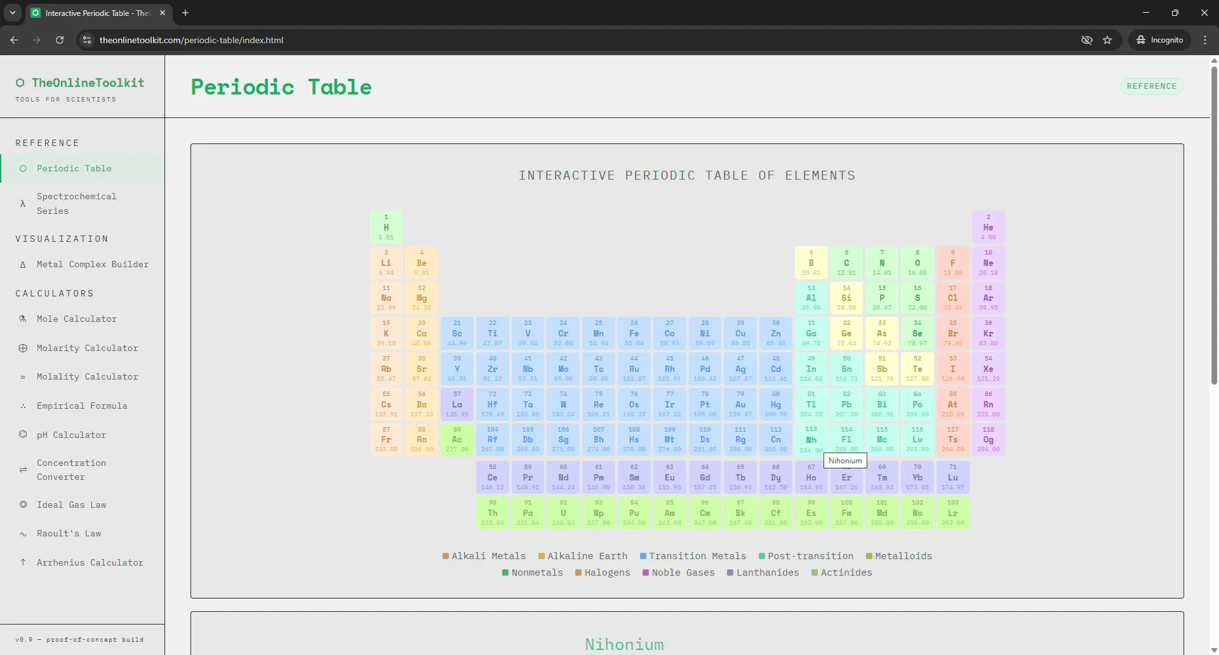1219x655 pixels.
Task: Open the Mole Calculator
Action: 82,319
